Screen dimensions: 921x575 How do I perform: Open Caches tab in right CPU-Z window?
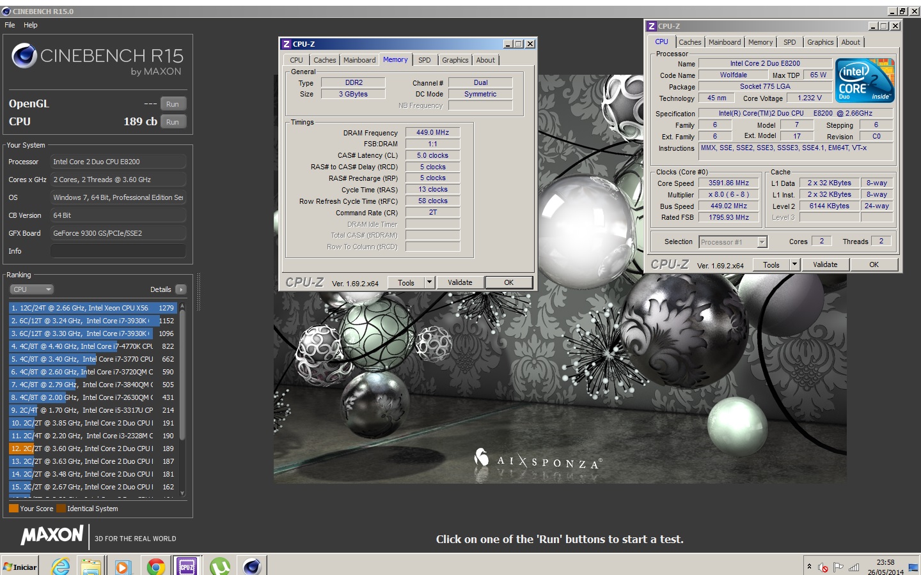(x=690, y=42)
